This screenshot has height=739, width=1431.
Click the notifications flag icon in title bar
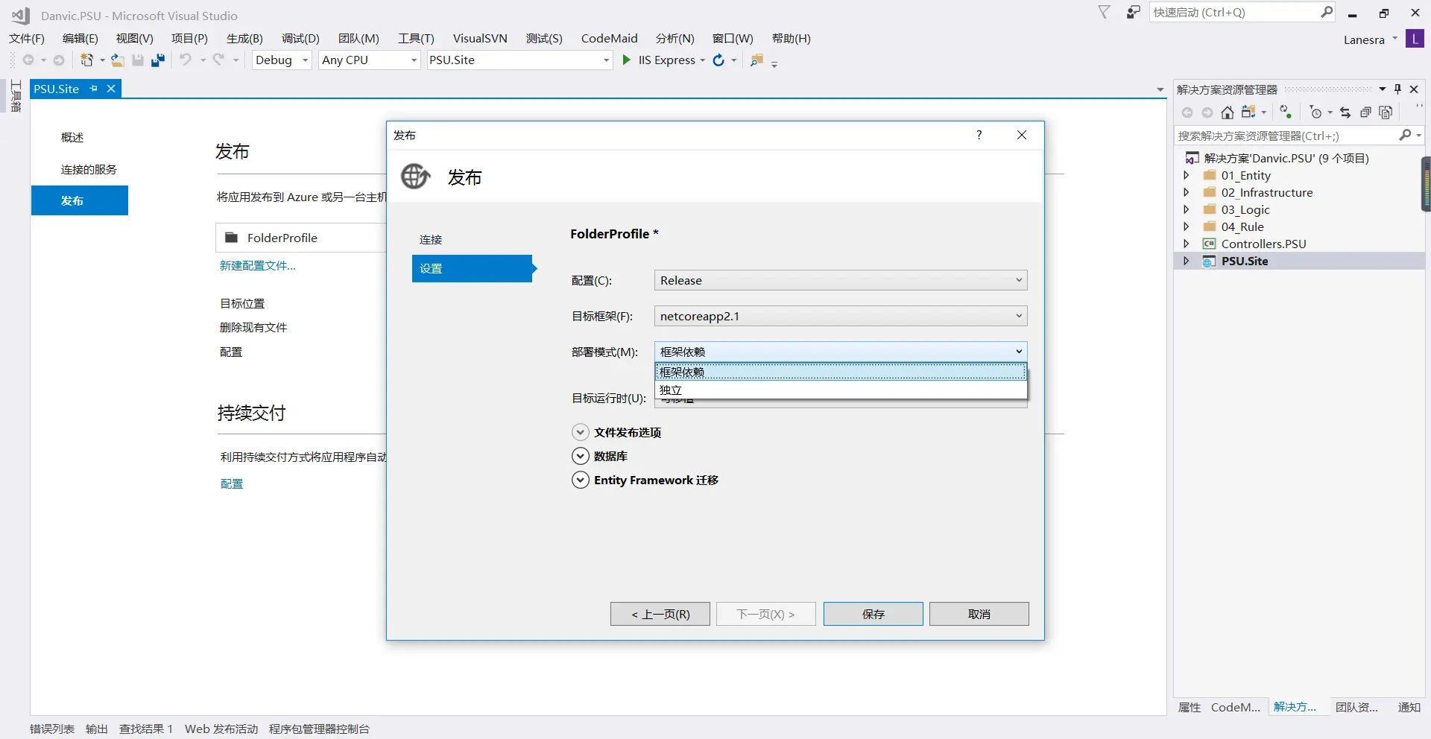pos(1105,12)
